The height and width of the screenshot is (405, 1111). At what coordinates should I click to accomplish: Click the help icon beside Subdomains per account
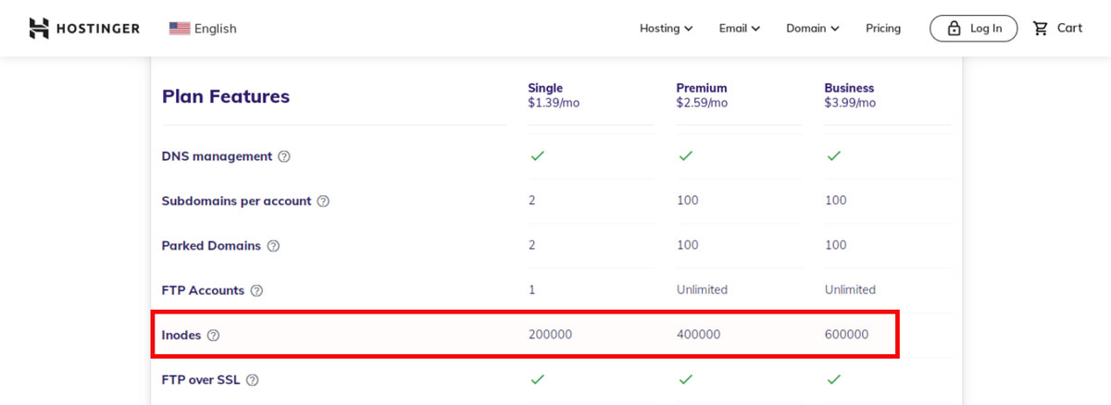pyautogui.click(x=323, y=202)
